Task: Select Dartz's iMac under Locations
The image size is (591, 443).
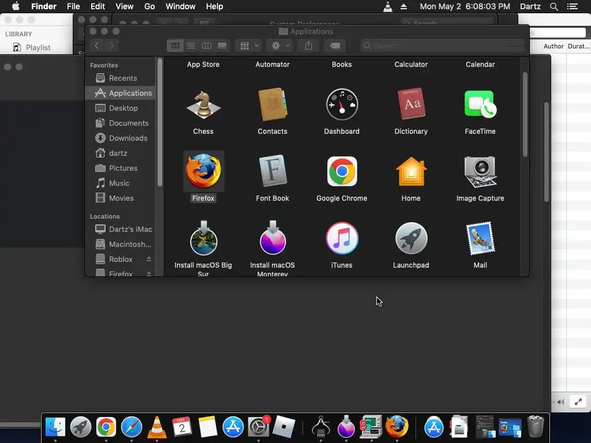Action: [x=120, y=229]
